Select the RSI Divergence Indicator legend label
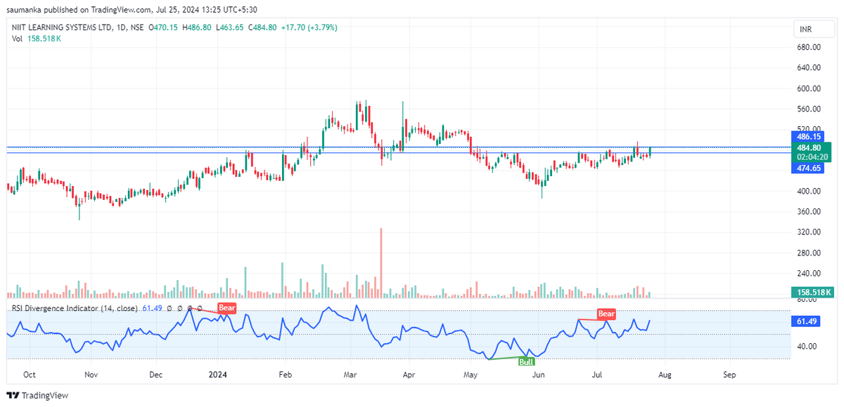 click(x=75, y=308)
